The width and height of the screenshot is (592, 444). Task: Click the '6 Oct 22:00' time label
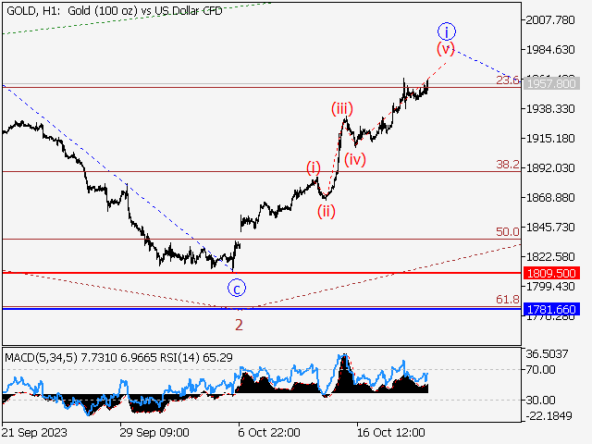[269, 432]
